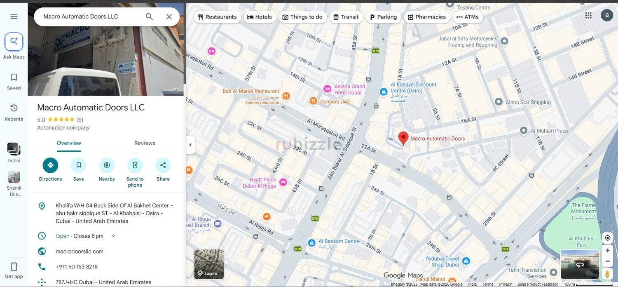618x287 pixels.
Task: Click India region link in footer
Action: pos(472,284)
